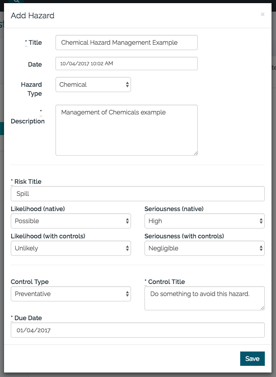Expand the Likelihood (native) dropdown
276x377 pixels.
[x=71, y=221]
